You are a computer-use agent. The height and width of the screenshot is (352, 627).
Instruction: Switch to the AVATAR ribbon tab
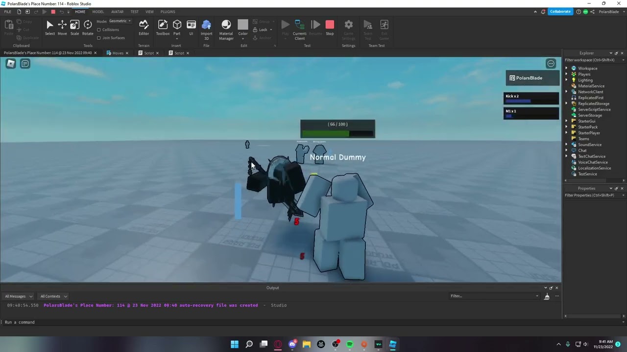pos(117,12)
